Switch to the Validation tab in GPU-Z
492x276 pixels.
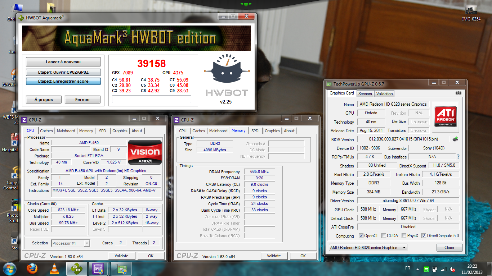click(384, 93)
